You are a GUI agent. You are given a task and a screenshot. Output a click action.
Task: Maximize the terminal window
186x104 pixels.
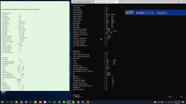tap(179, 2)
